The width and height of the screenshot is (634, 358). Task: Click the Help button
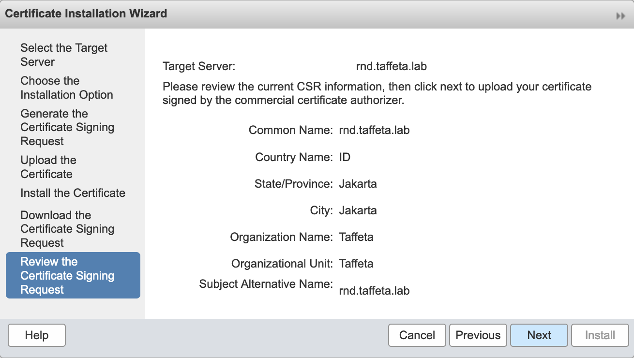pos(37,335)
